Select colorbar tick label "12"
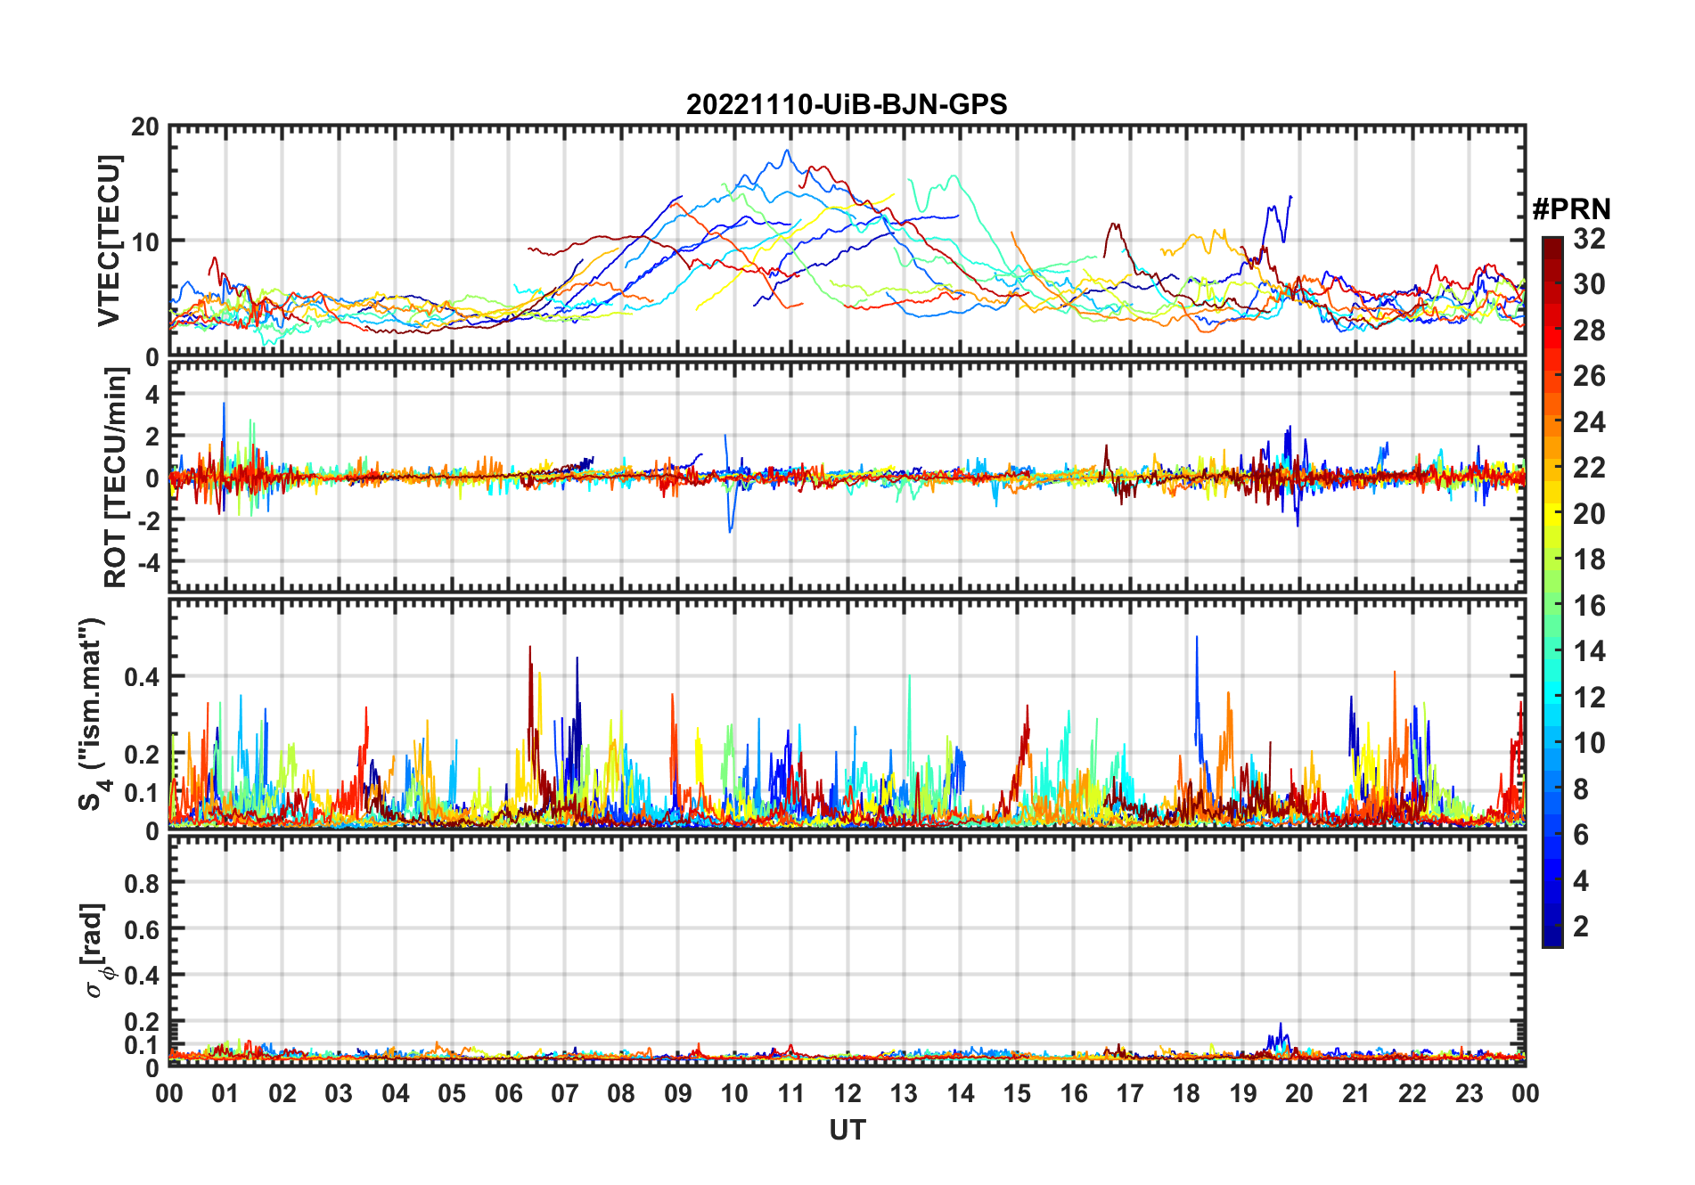 tap(1589, 698)
